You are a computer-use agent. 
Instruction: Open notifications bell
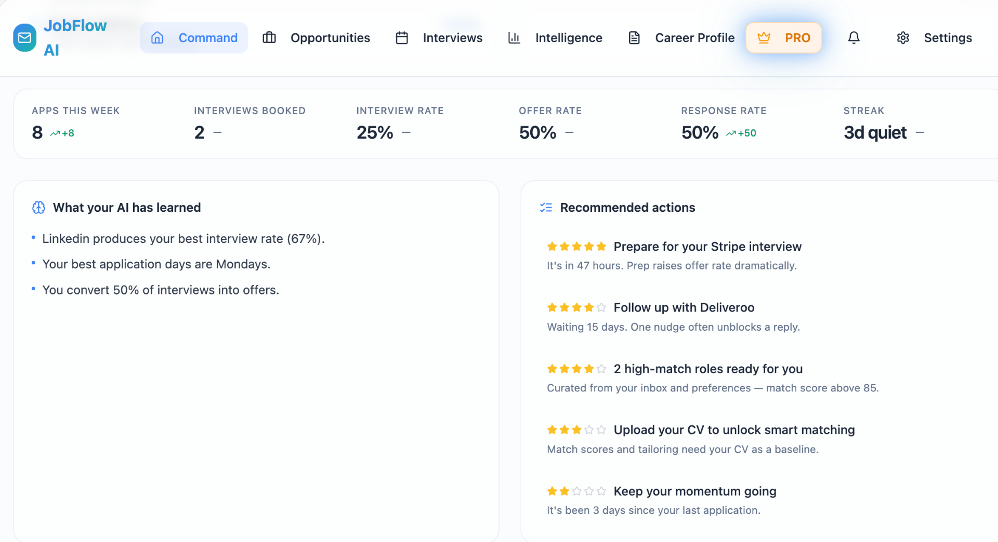[854, 38]
